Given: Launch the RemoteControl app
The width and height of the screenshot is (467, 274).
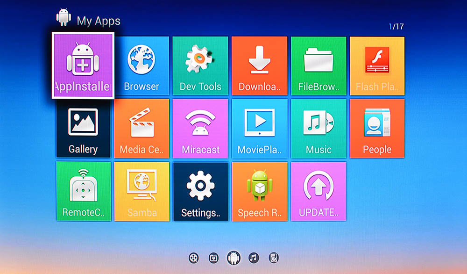Looking at the screenshot, I should click(x=84, y=191).
